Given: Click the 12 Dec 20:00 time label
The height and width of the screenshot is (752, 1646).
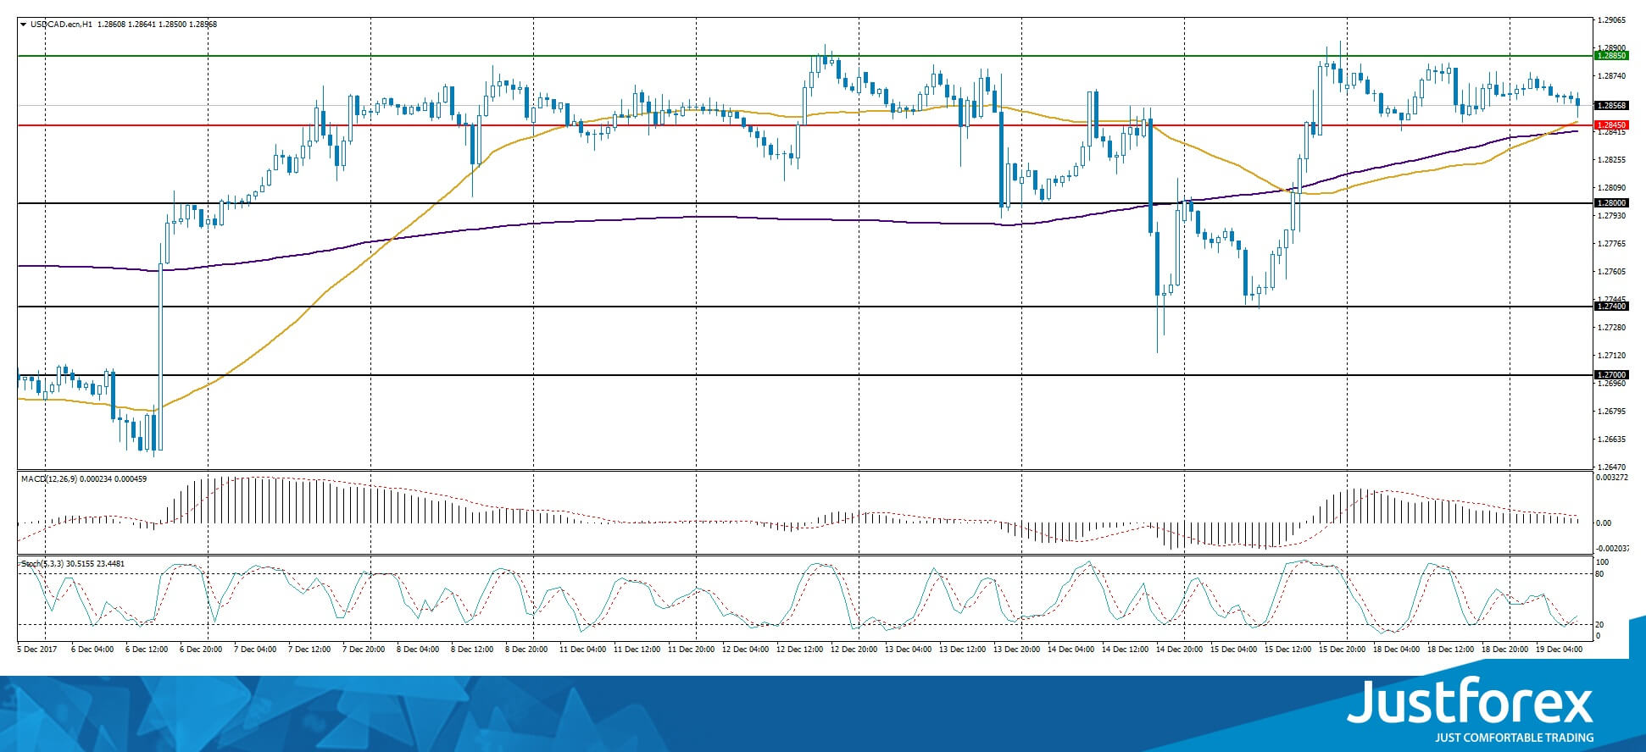Looking at the screenshot, I should click(854, 650).
